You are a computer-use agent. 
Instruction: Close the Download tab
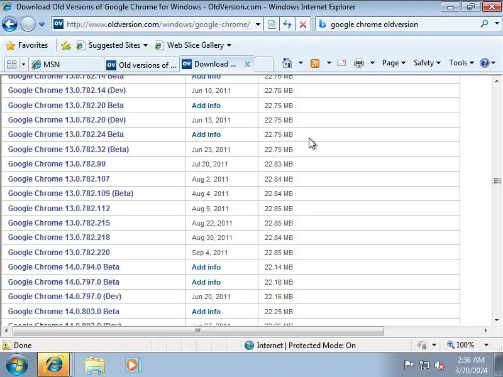pyautogui.click(x=247, y=64)
